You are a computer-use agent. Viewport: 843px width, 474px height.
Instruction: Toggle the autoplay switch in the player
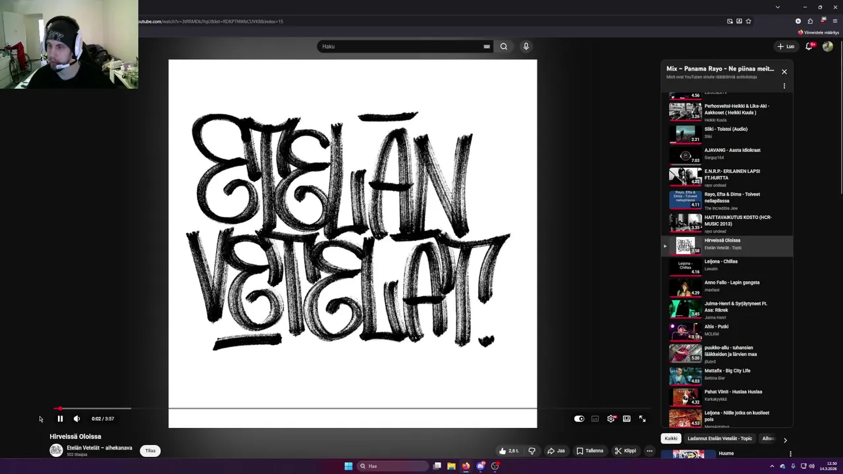[579, 419]
